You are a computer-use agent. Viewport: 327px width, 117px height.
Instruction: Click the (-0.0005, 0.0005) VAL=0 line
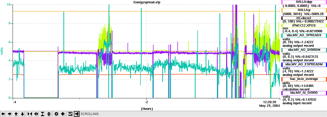click(301, 6)
